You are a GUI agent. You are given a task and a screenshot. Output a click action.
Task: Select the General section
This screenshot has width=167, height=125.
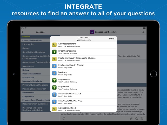(x=36, y=37)
